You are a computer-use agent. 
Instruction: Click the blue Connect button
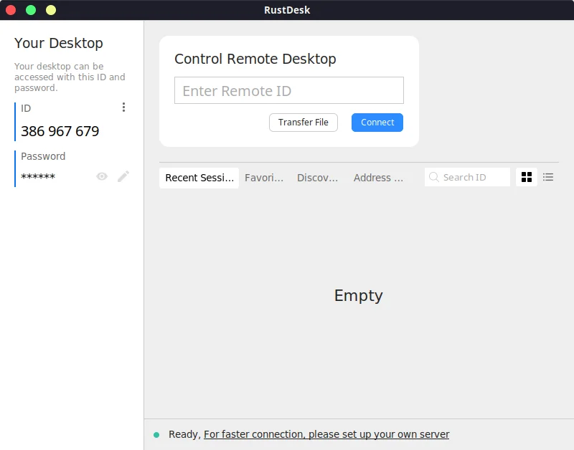(x=377, y=123)
